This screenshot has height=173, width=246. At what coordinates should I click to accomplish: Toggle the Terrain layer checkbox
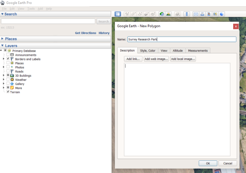(x=8, y=92)
